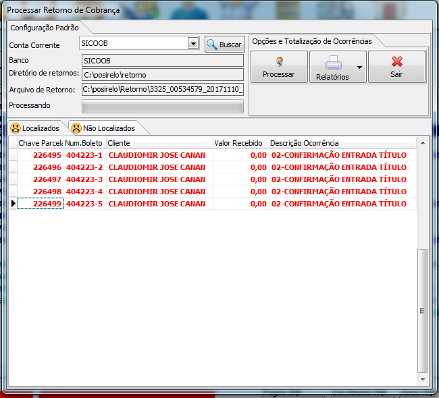Sort by Cliente column header

(x=159, y=143)
